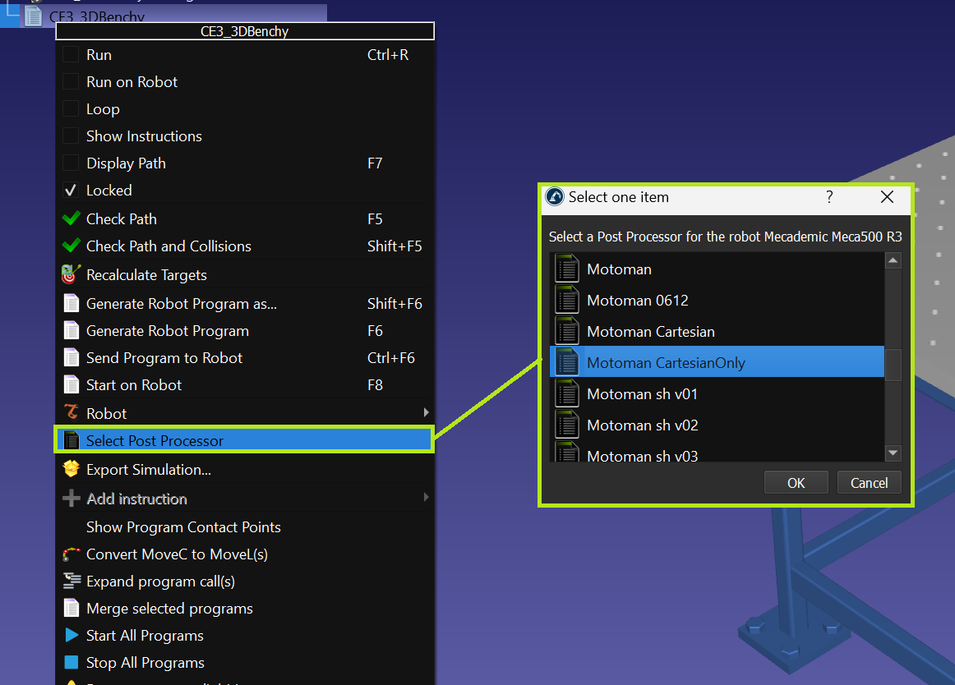Toggle the Display Path checkbox
This screenshot has height=685, width=955.
point(72,163)
